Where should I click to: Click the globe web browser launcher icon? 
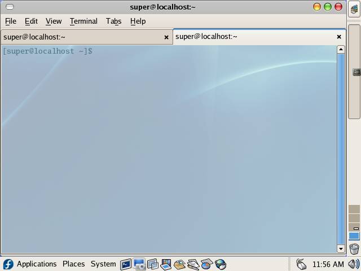[221, 264]
